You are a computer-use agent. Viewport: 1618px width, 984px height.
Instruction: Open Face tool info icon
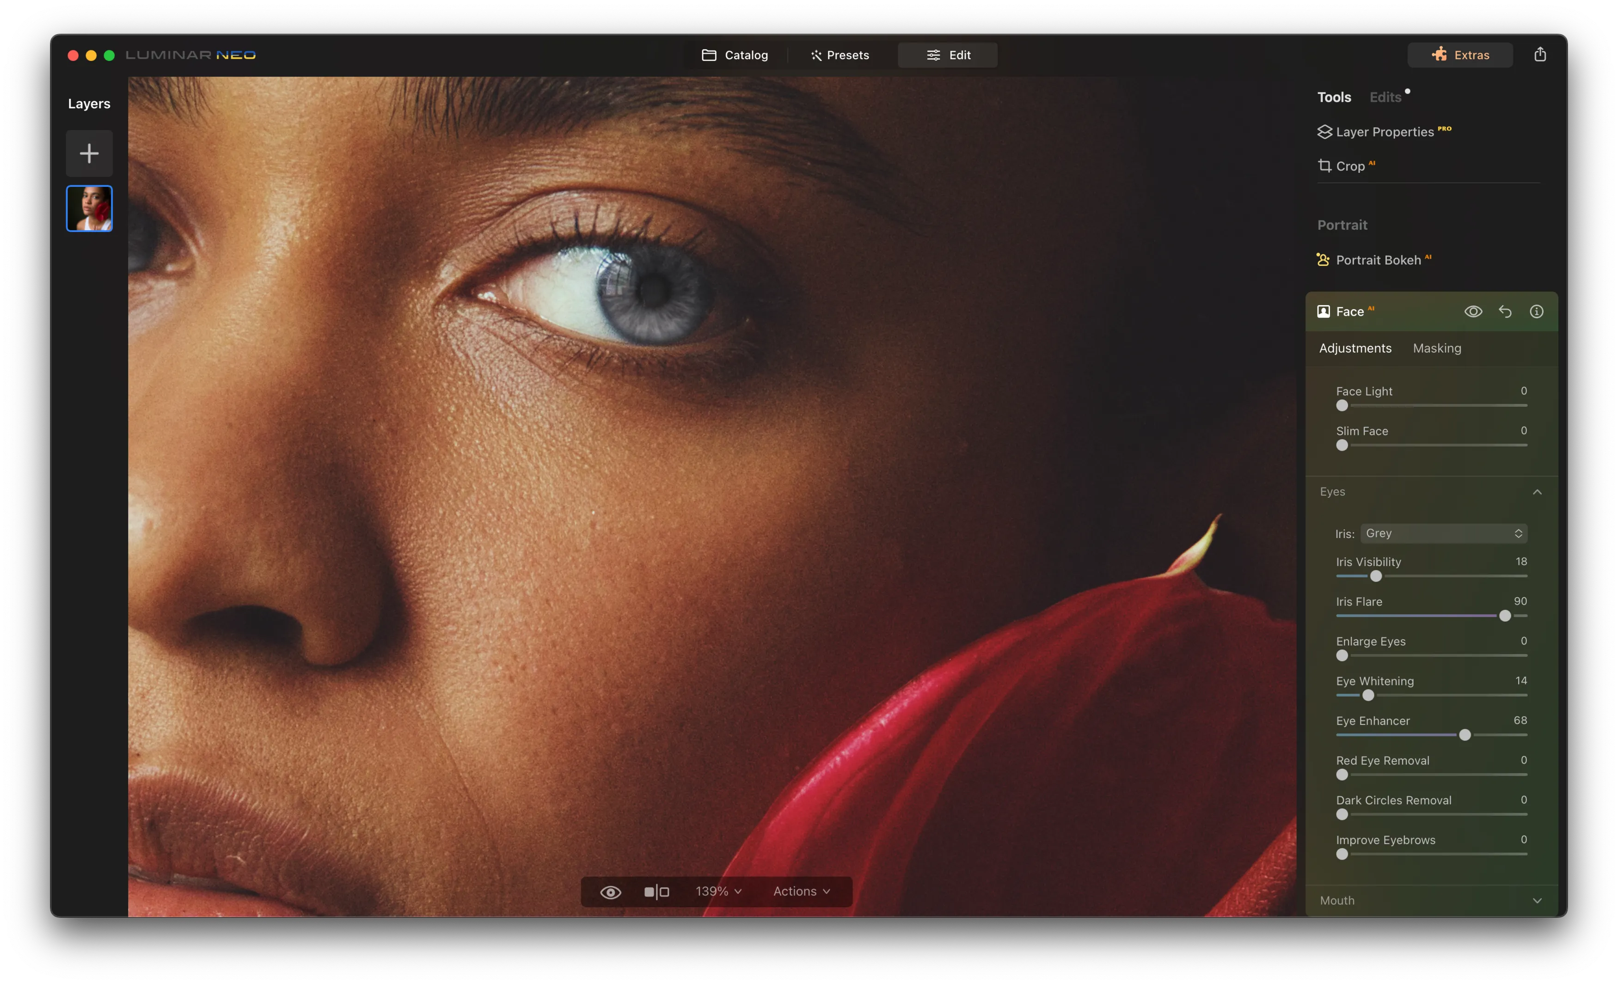click(1536, 312)
